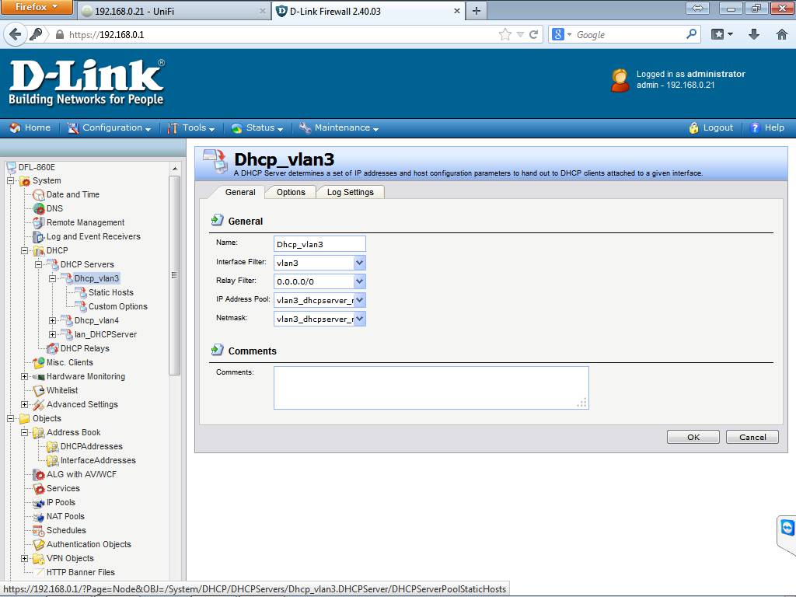Click the Remote Management icon
This screenshot has width=796, height=597.
coord(39,223)
